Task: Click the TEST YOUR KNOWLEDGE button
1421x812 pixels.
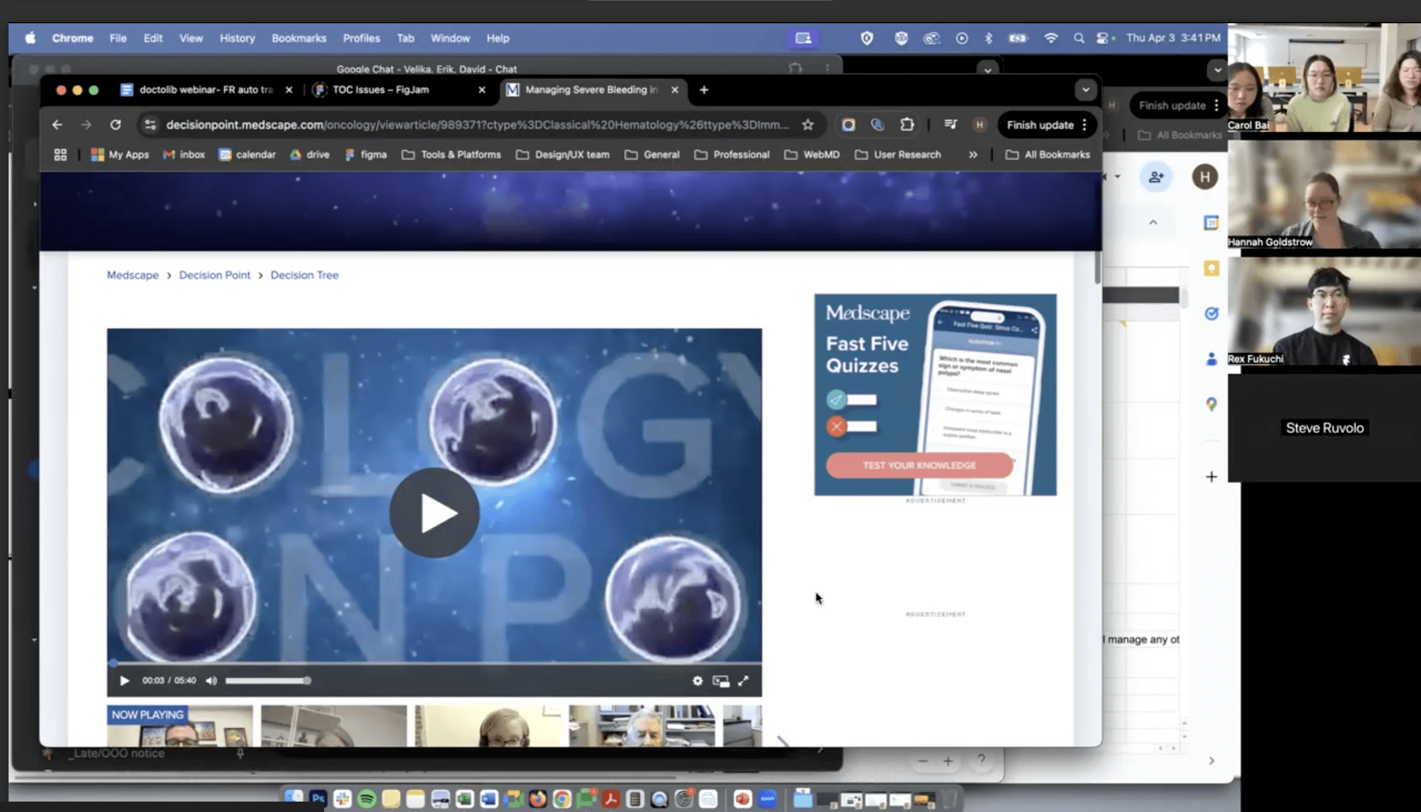Action: point(919,465)
